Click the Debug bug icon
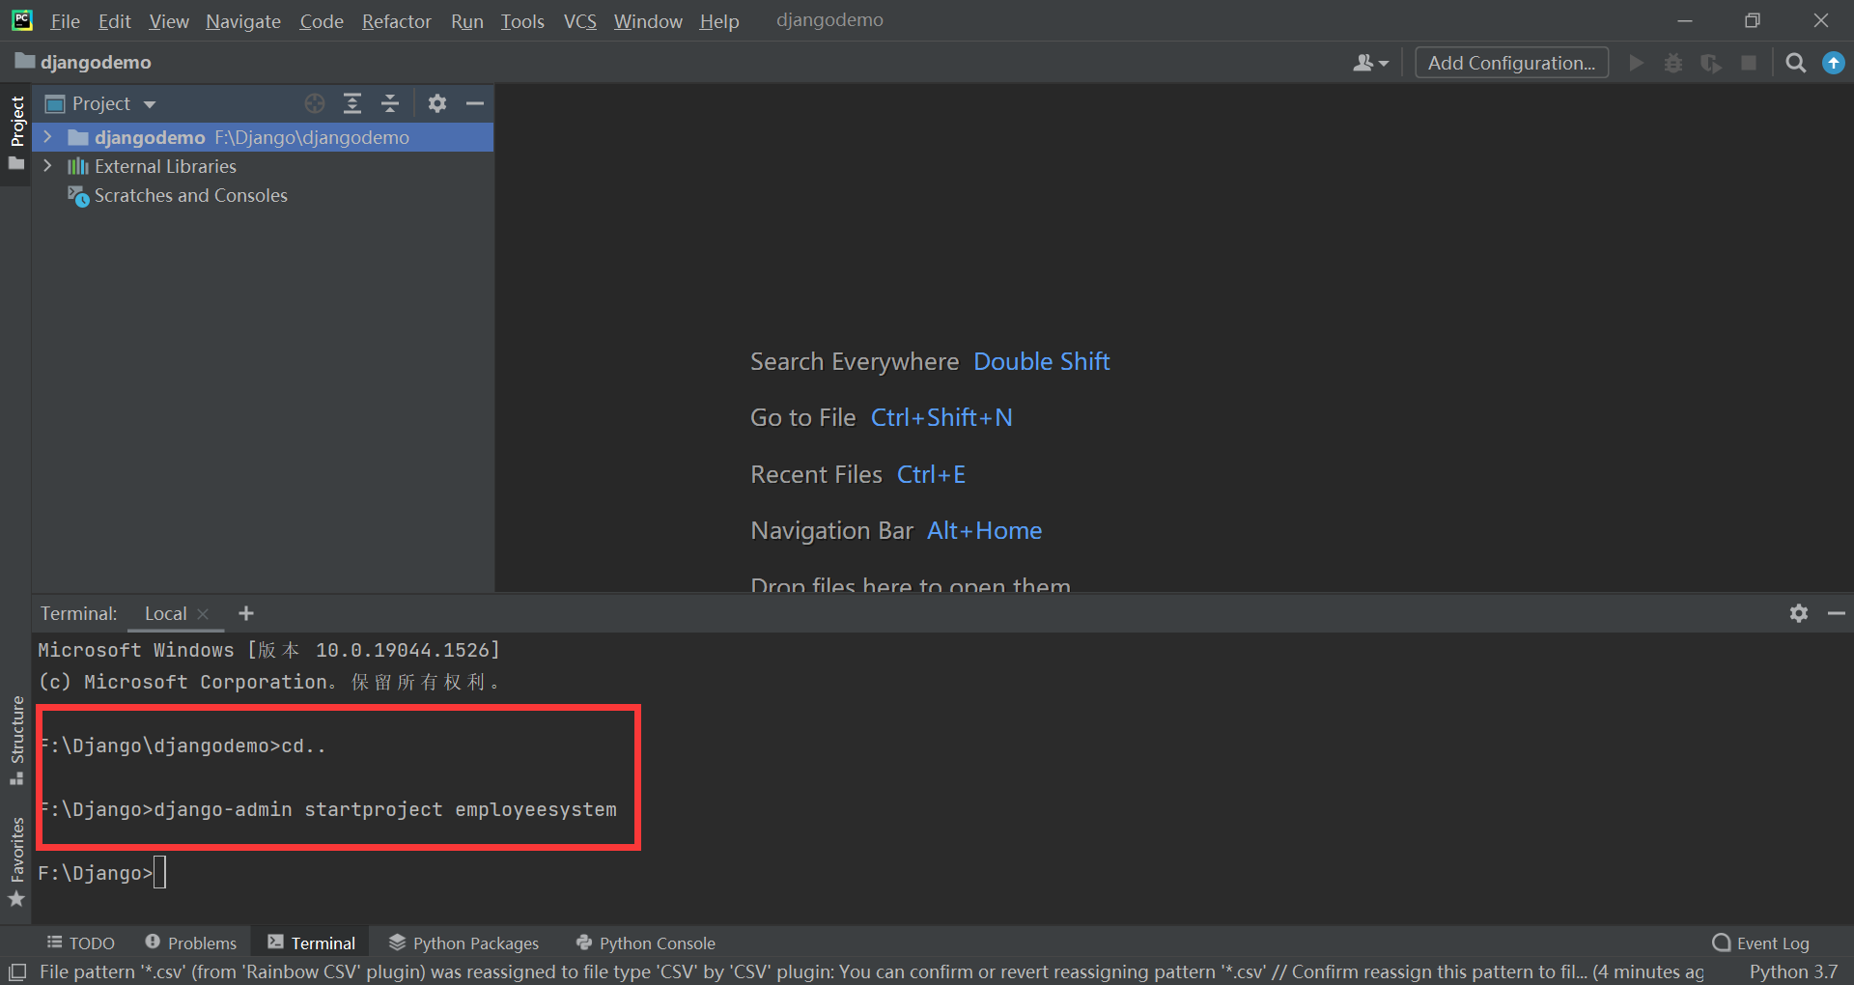 point(1673,63)
